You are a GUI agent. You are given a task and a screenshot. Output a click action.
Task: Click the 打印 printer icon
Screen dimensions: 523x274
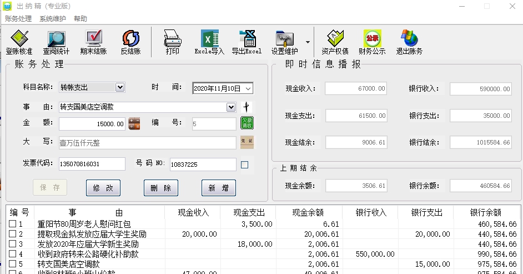[x=173, y=42]
